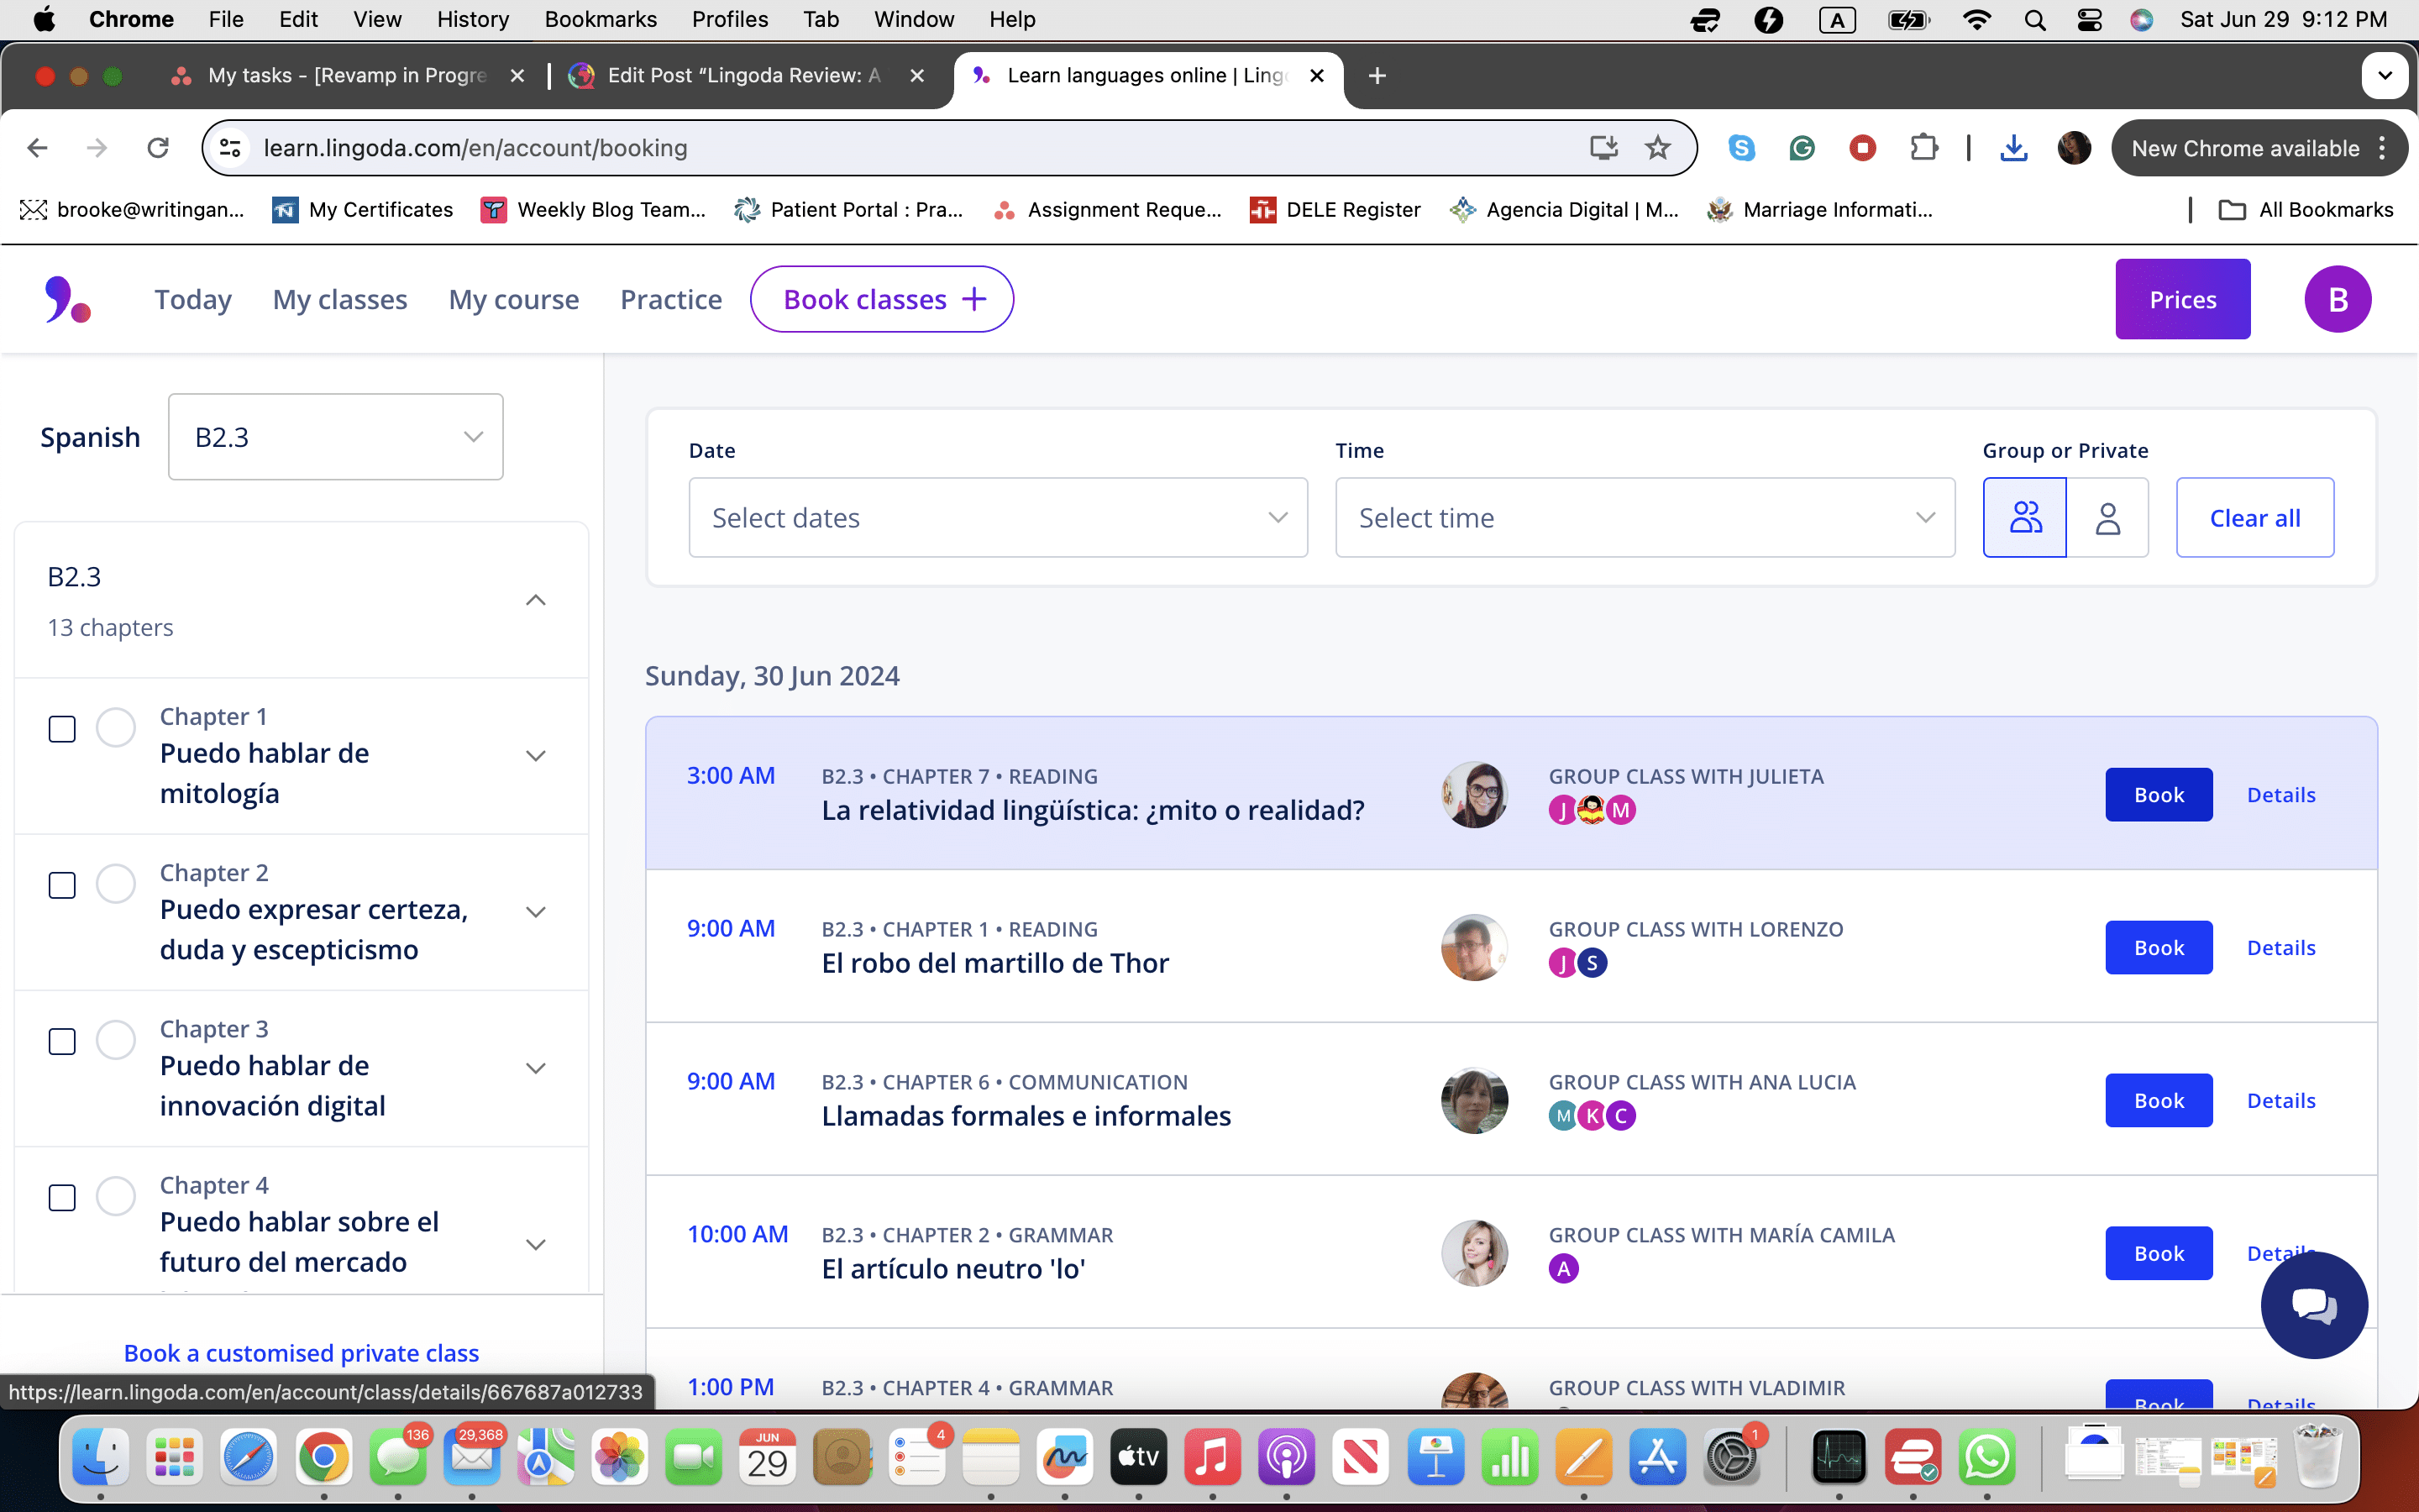Go to the My classes tab
Image resolution: width=2419 pixels, height=1512 pixels.
340,299
